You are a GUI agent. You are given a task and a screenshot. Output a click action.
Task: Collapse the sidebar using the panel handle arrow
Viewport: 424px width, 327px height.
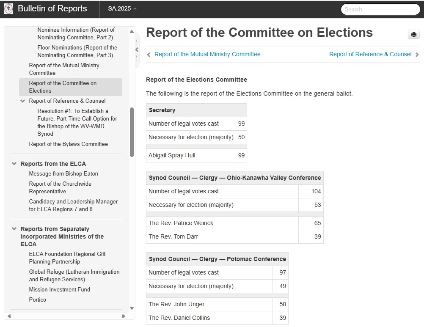[x=137, y=49]
